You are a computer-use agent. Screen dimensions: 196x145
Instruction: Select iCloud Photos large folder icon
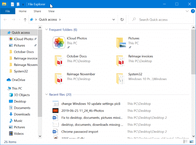(x=59, y=43)
